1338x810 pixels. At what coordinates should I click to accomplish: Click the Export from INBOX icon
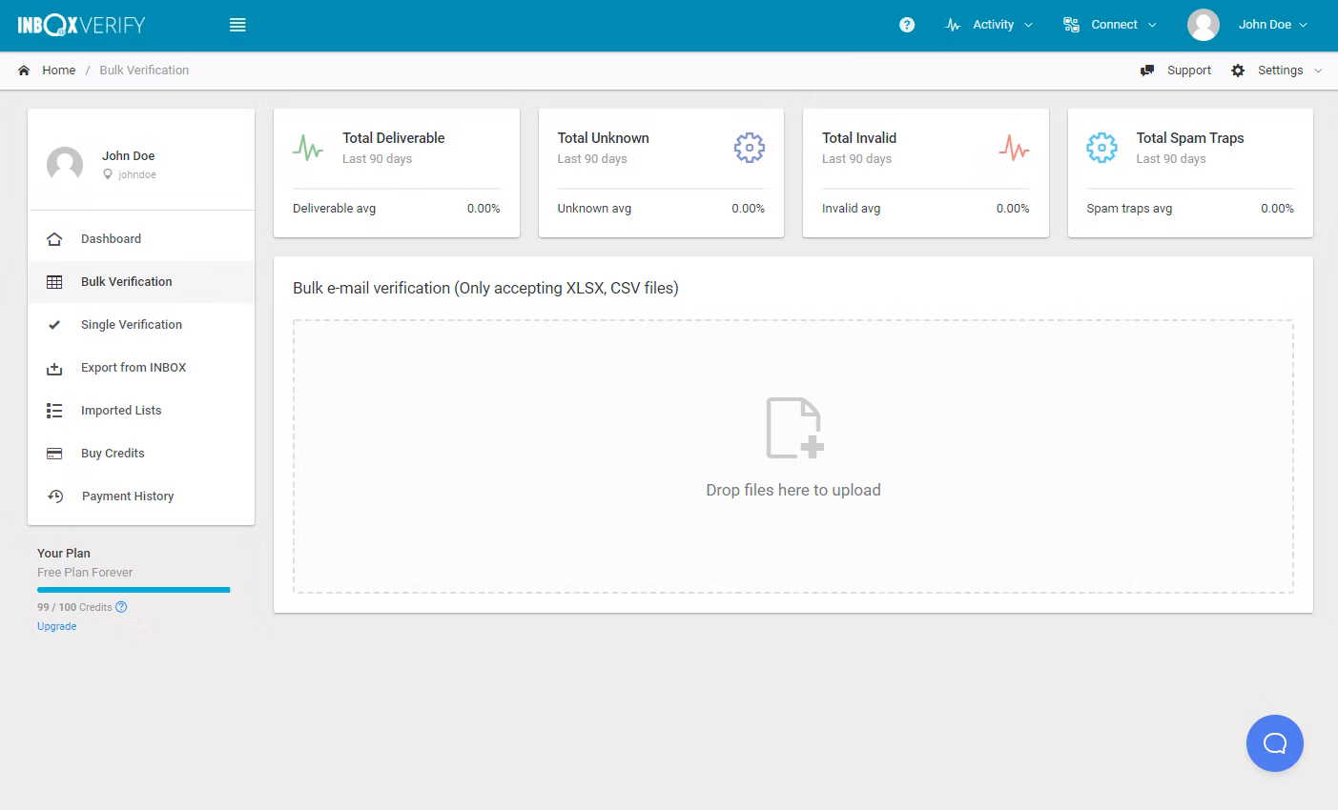click(54, 368)
